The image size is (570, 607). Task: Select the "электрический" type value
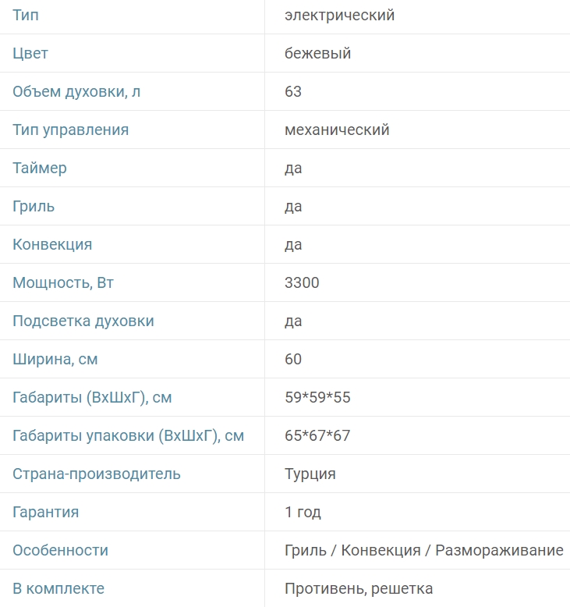(x=339, y=16)
